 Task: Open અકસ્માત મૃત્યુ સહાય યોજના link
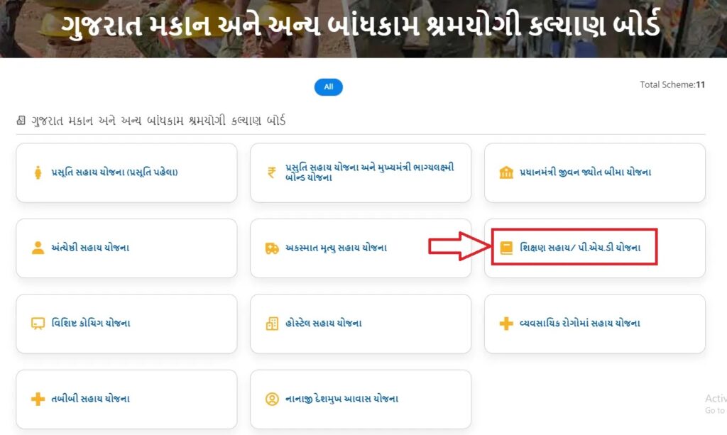point(336,248)
